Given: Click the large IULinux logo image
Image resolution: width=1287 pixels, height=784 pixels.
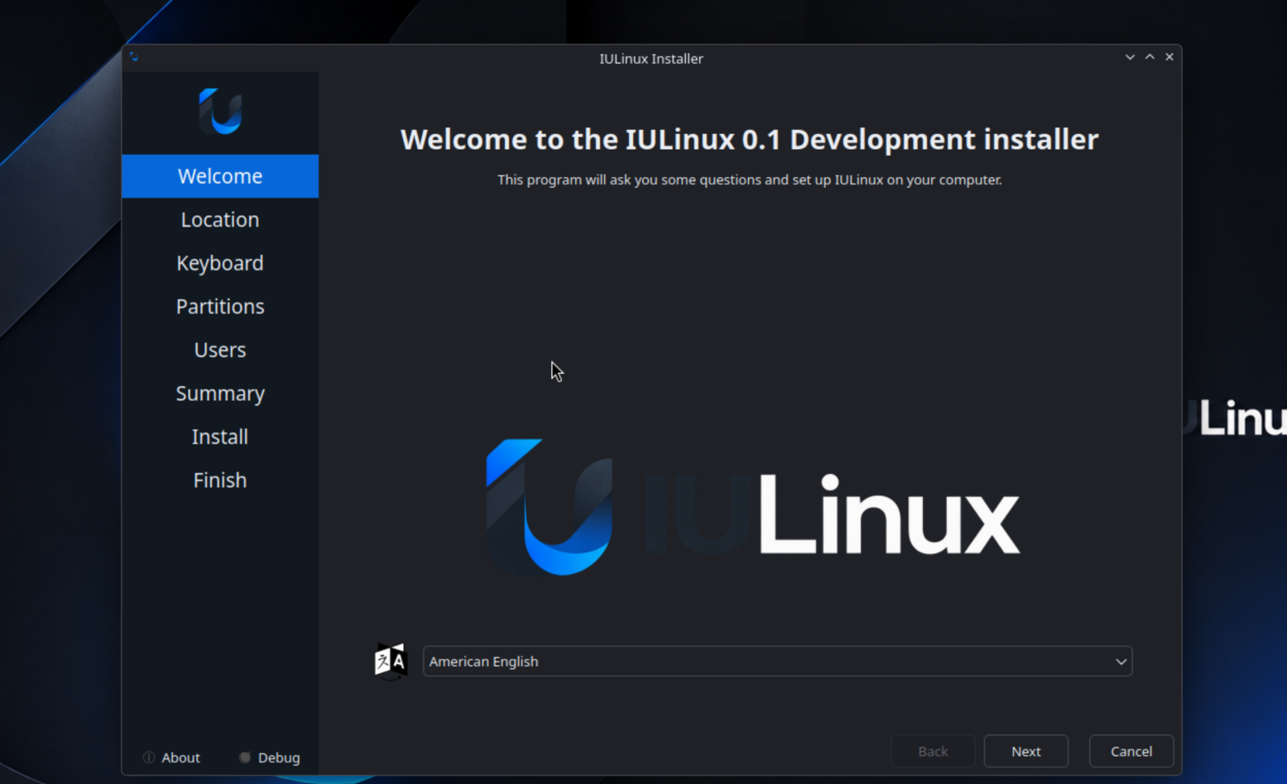Looking at the screenshot, I should [x=752, y=507].
